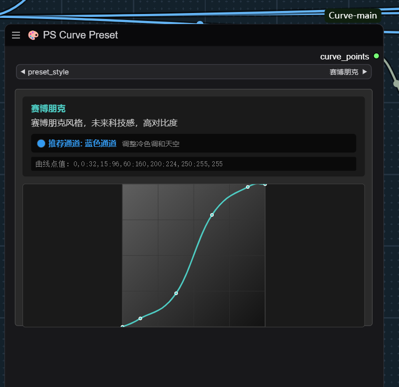Open the preset_style dropdown showing 赛博朋克

pos(194,72)
